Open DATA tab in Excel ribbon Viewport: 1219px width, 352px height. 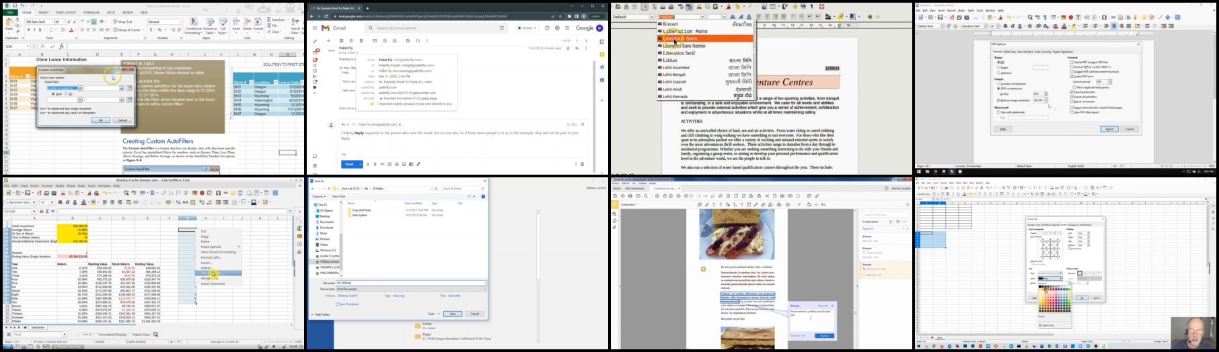pyautogui.click(x=111, y=13)
